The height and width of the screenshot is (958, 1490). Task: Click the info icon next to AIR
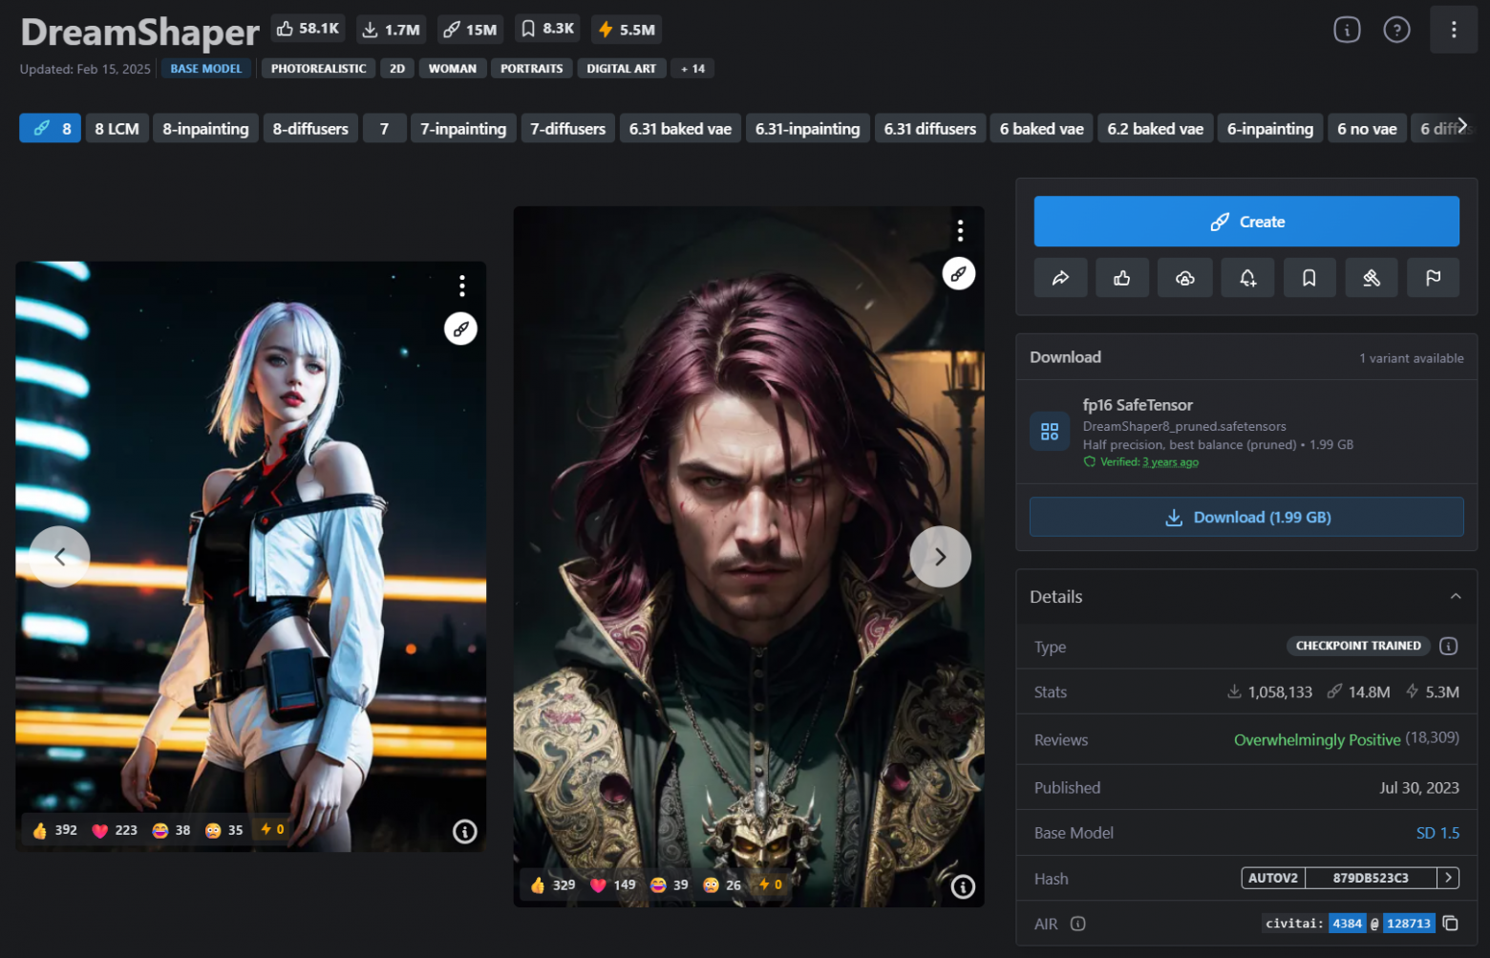pyautogui.click(x=1078, y=924)
